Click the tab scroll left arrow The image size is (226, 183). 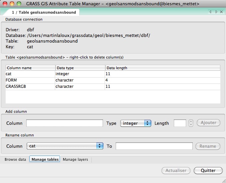[210, 12]
